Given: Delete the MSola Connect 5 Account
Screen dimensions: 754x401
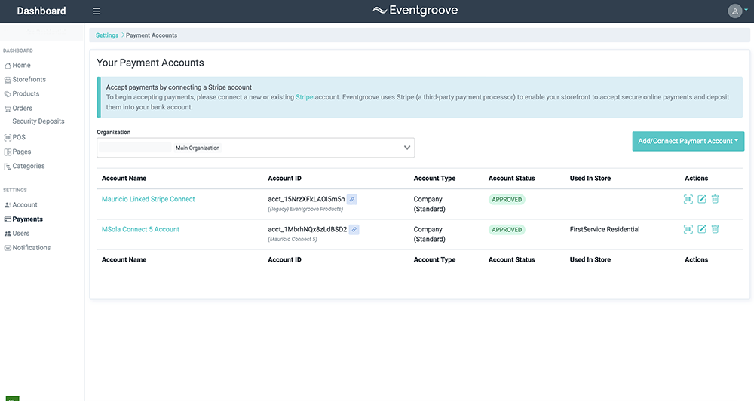Looking at the screenshot, I should point(715,229).
